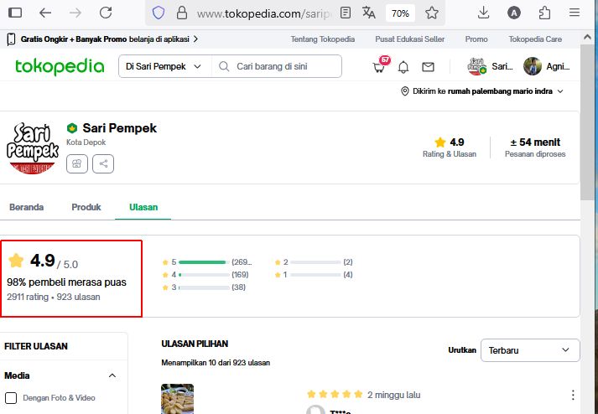Click the 1 star rating row
Image resolution: width=598 pixels, height=414 pixels.
[x=314, y=275]
